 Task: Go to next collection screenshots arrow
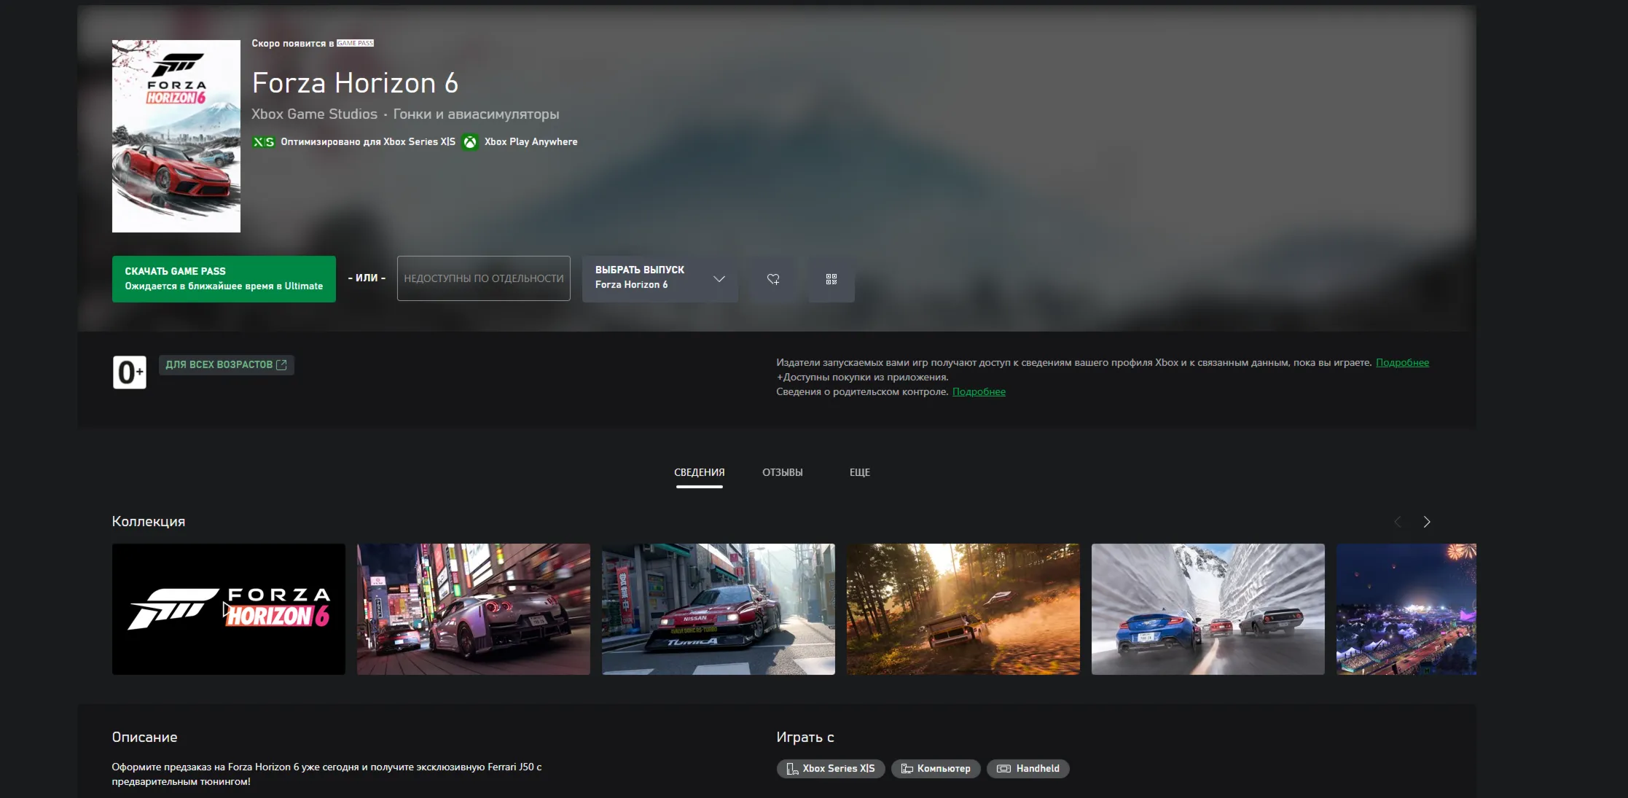[1427, 522]
